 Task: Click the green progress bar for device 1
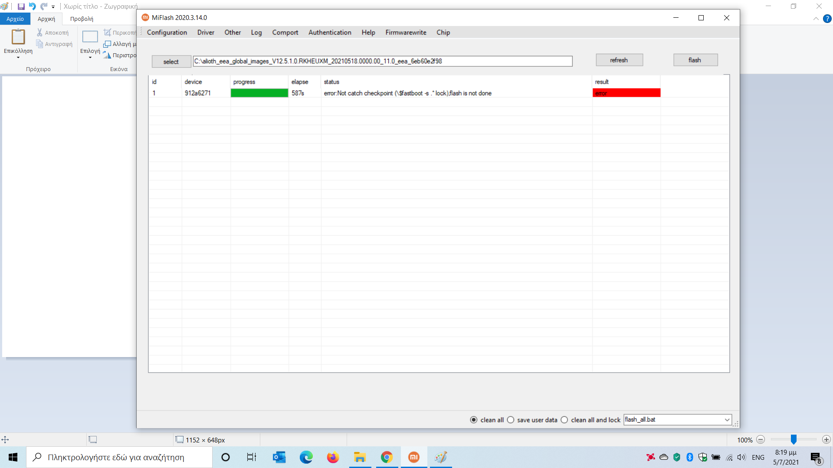tap(259, 93)
